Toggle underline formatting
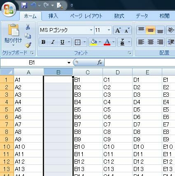Viewport: 175px width, 176px height. 63,42
